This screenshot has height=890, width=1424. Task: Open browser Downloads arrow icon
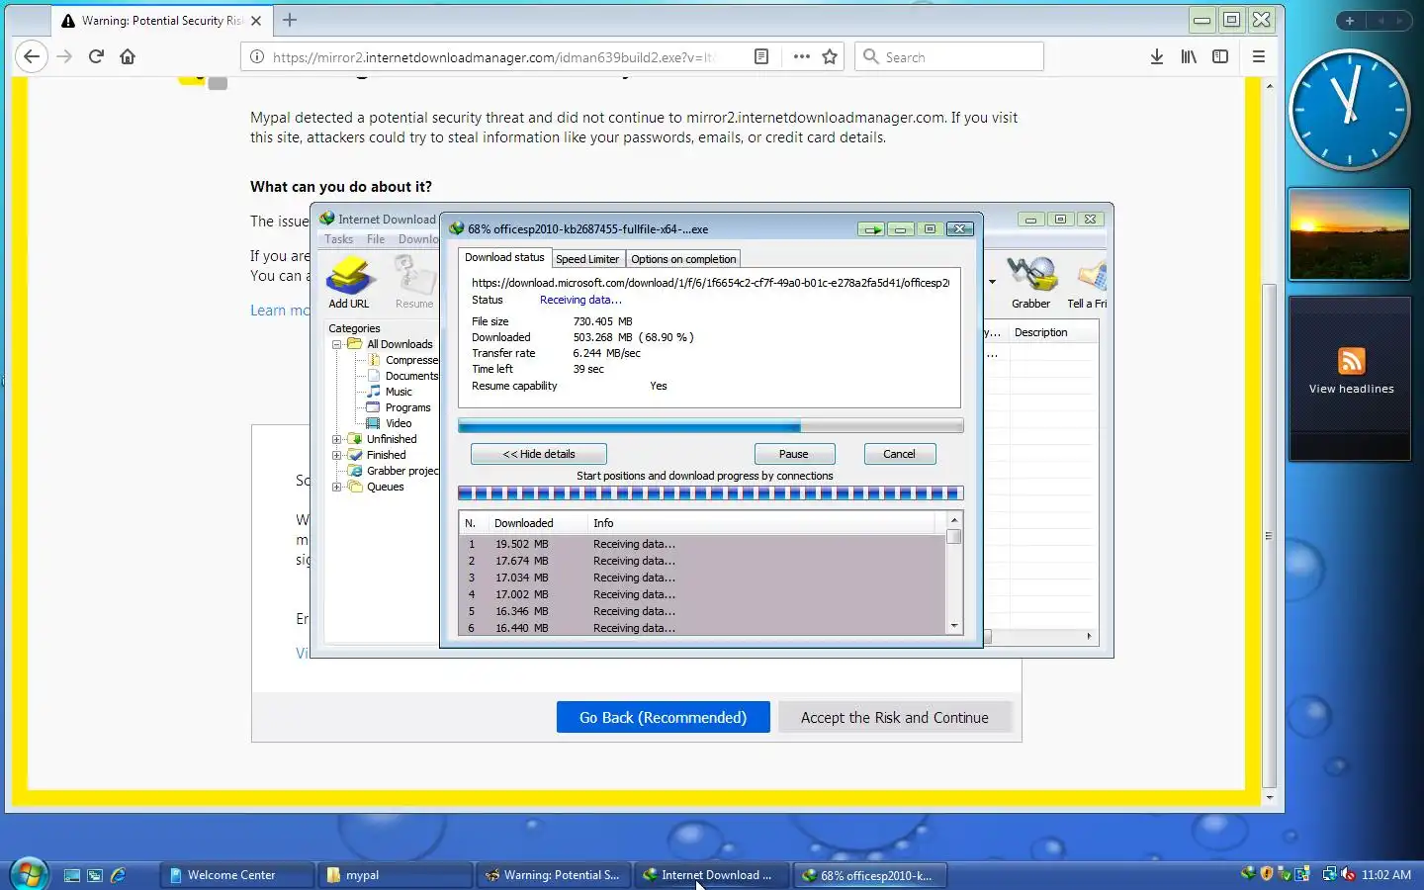(1157, 56)
